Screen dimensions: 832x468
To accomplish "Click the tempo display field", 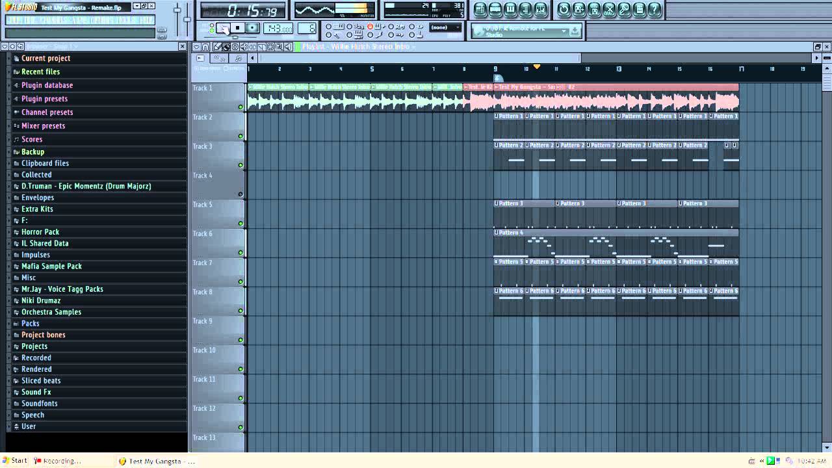I will coord(278,28).
